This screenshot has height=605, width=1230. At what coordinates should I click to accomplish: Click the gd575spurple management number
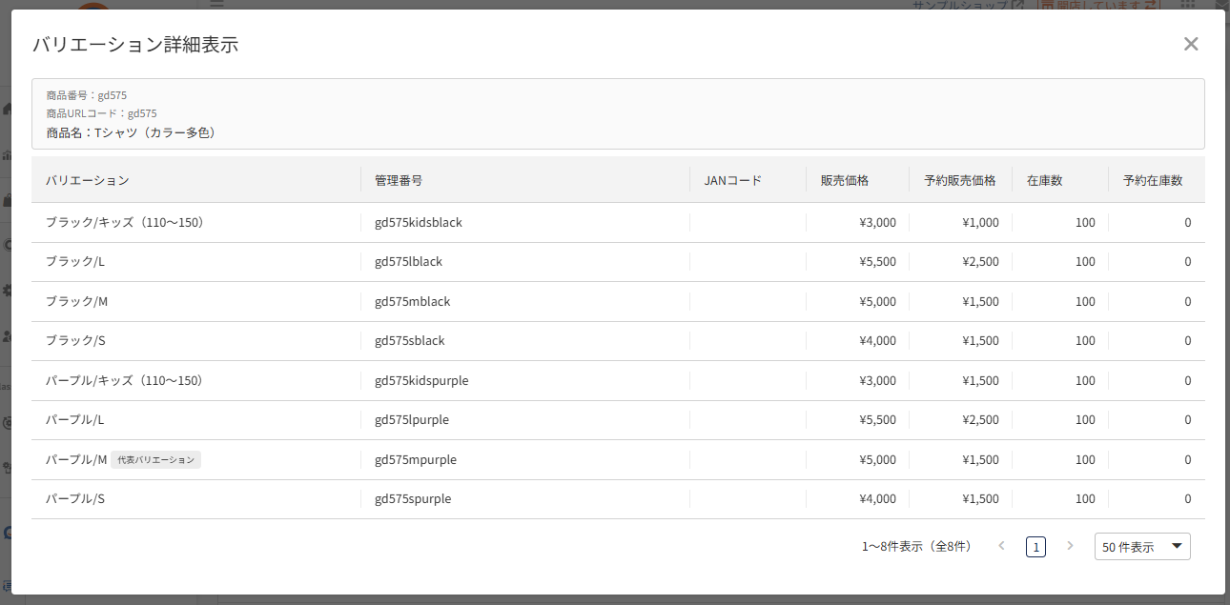(413, 499)
